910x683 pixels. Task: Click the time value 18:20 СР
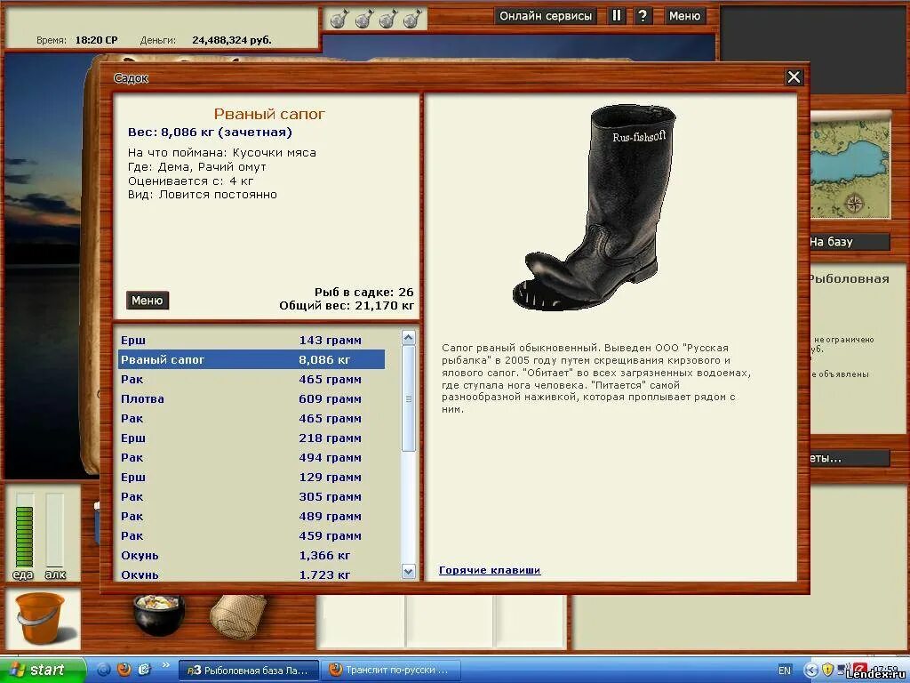(x=96, y=40)
